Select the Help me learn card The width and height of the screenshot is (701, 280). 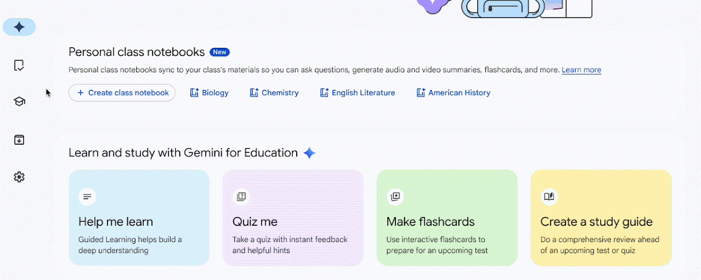(139, 228)
